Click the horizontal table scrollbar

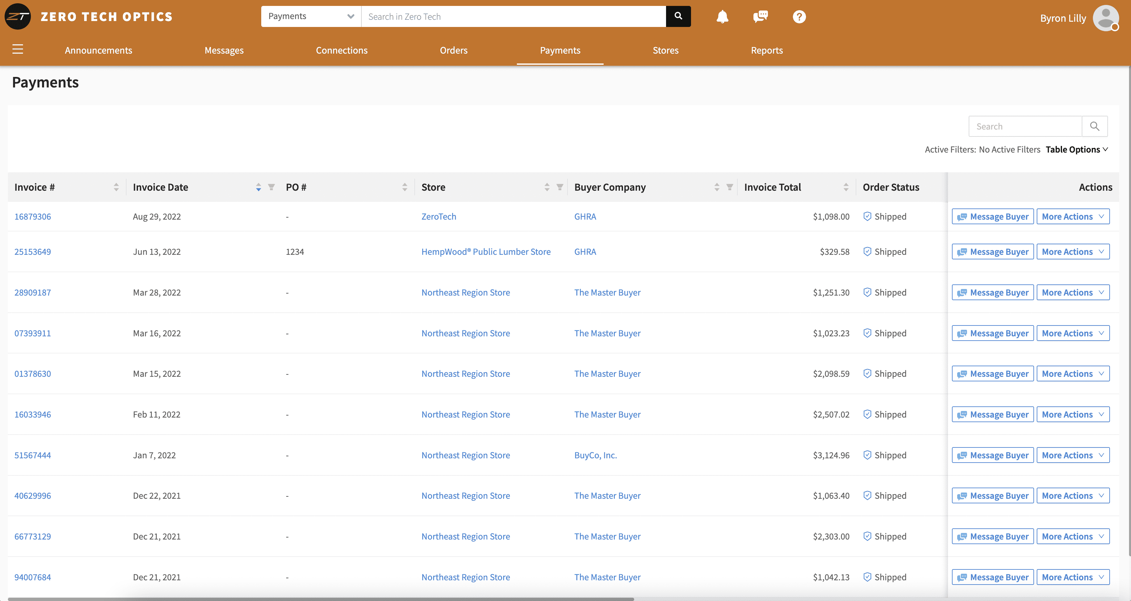click(x=320, y=599)
